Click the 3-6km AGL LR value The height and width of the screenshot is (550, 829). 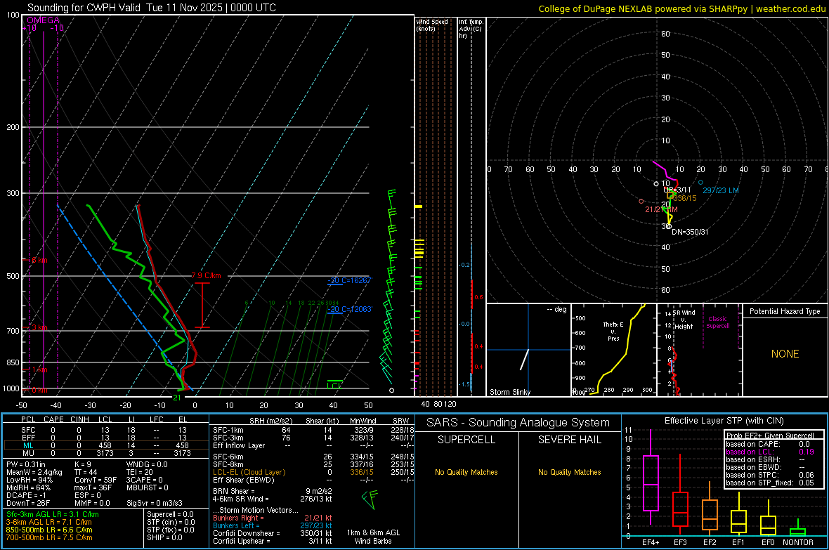pos(48,522)
